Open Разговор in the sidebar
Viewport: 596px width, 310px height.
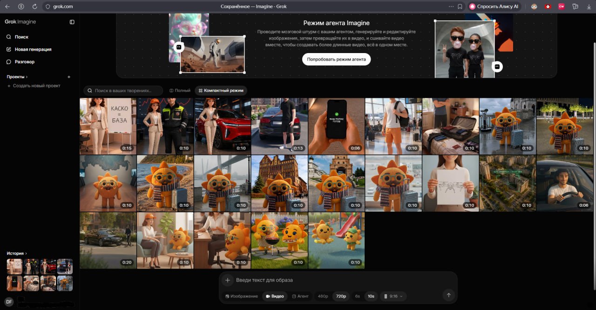20,62
